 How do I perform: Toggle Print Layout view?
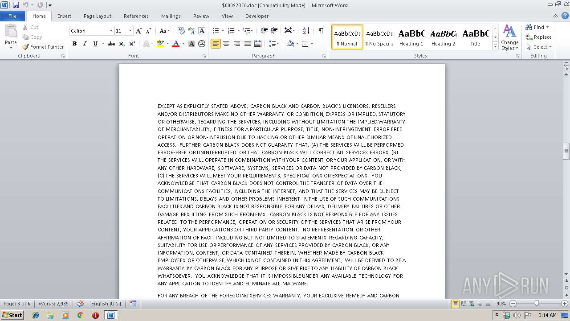456,304
